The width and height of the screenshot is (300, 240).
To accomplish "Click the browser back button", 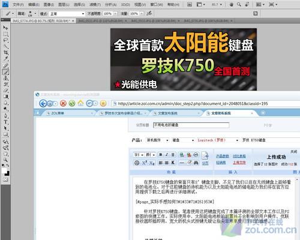I will pyautogui.click(x=43, y=103).
